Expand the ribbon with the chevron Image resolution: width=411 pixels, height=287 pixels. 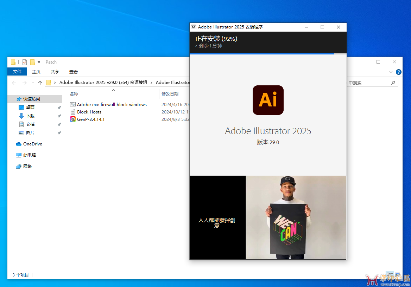point(391,72)
